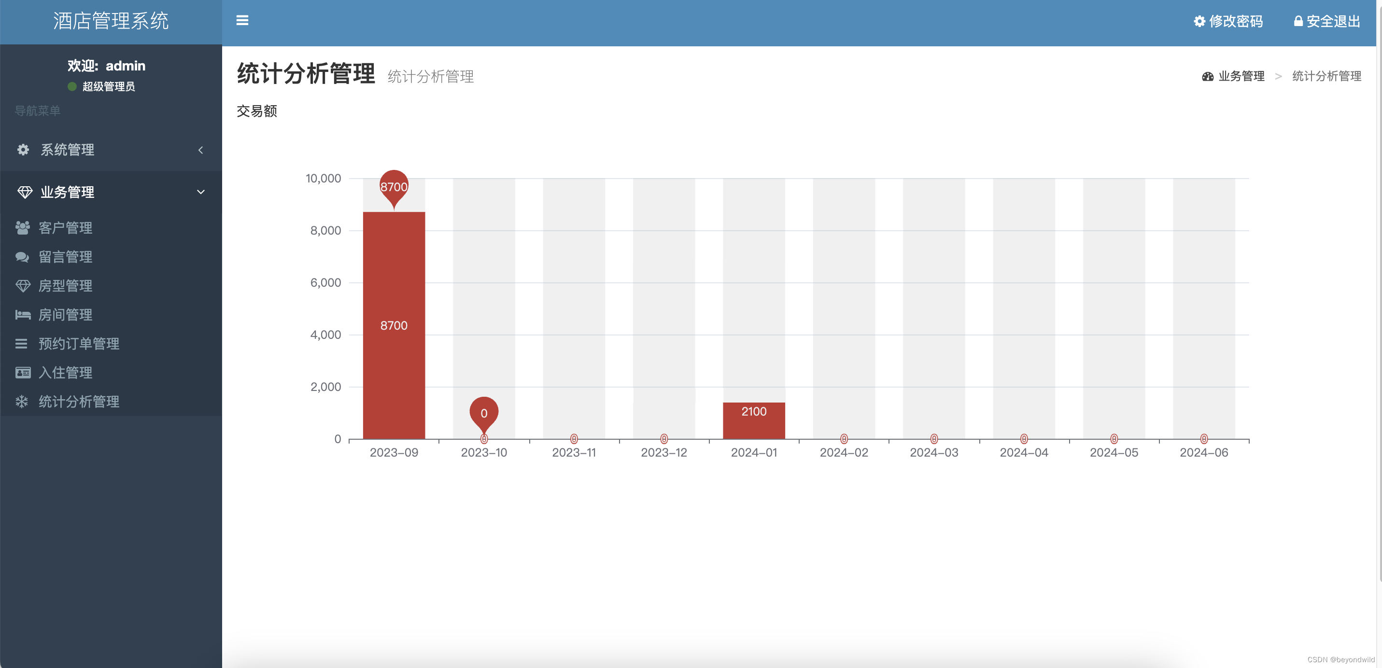The width and height of the screenshot is (1382, 668).
Task: Click the 入住管理 card icon
Action: click(x=22, y=373)
